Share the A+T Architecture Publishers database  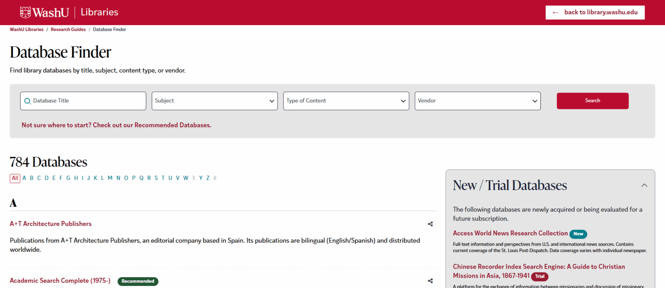[x=430, y=224]
